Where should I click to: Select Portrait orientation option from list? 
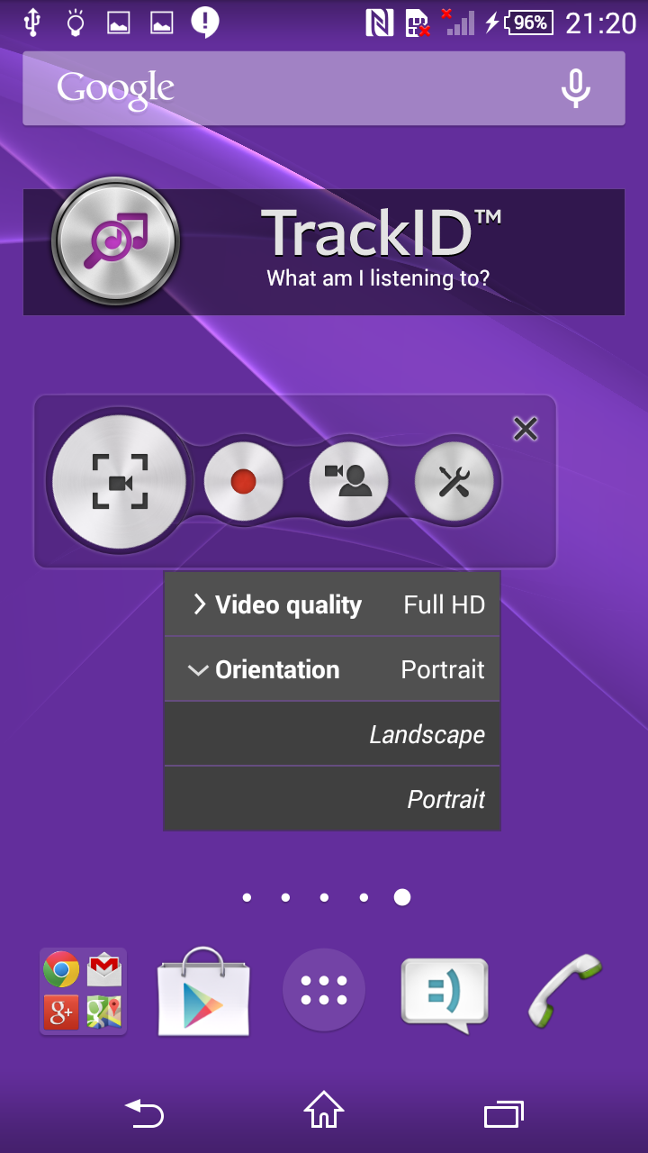click(x=331, y=799)
